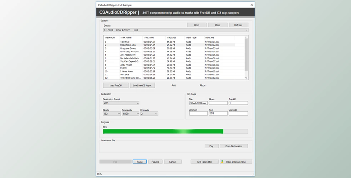Click the Track File column header
Viewport: 351px width, 178px height.
coord(219,37)
